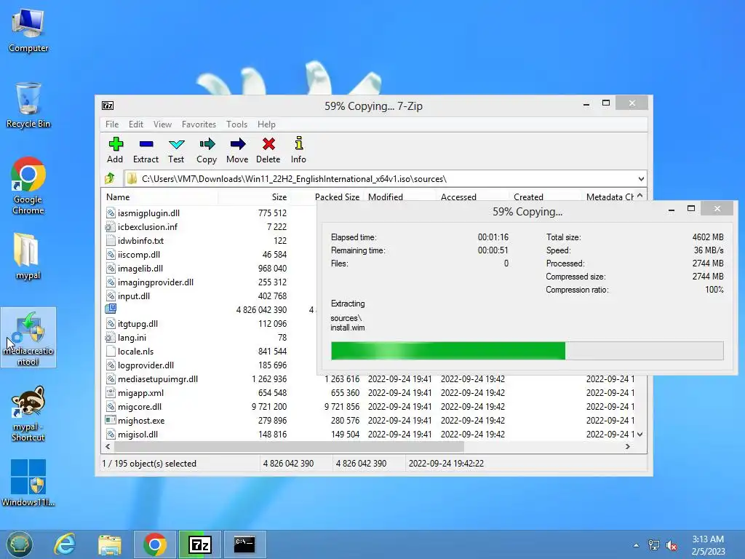Screen dimensions: 745x559
Task: Open File Explorer from the taskbar
Action: pyautogui.click(x=110, y=544)
